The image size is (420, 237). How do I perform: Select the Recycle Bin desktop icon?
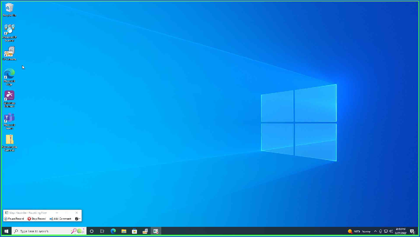[x=9, y=8]
